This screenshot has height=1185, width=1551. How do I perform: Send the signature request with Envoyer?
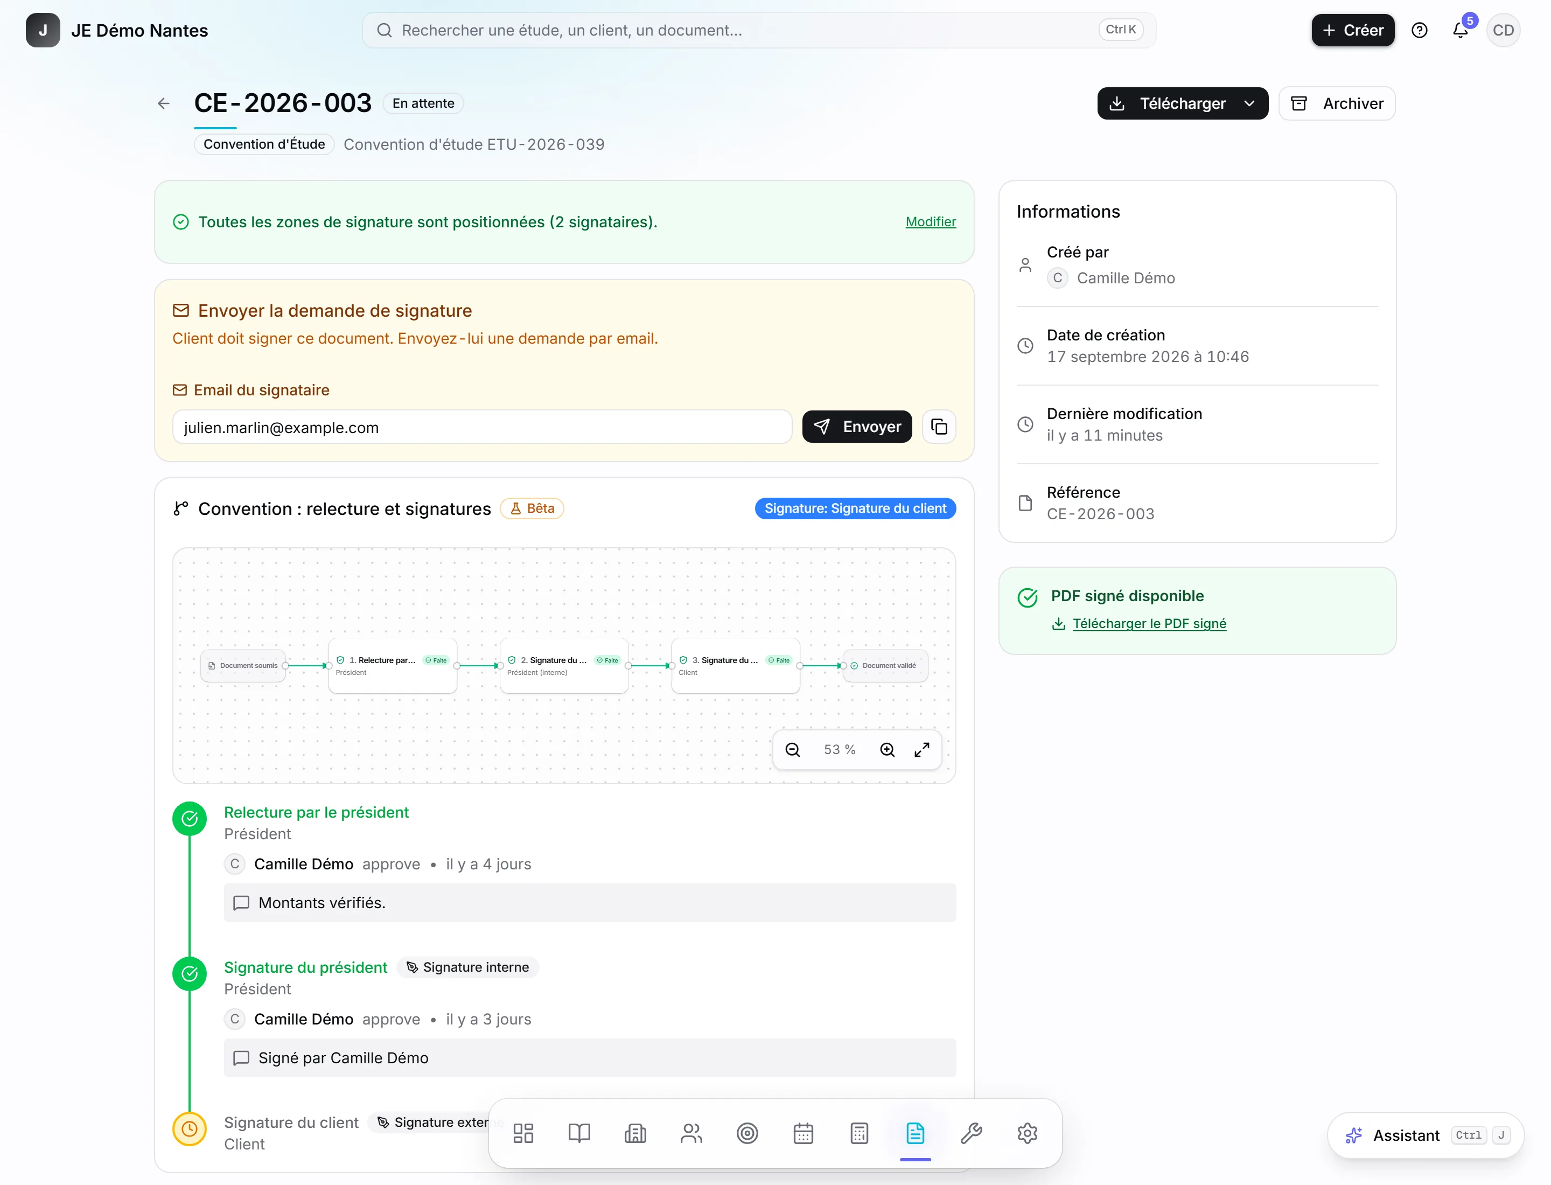click(x=857, y=427)
